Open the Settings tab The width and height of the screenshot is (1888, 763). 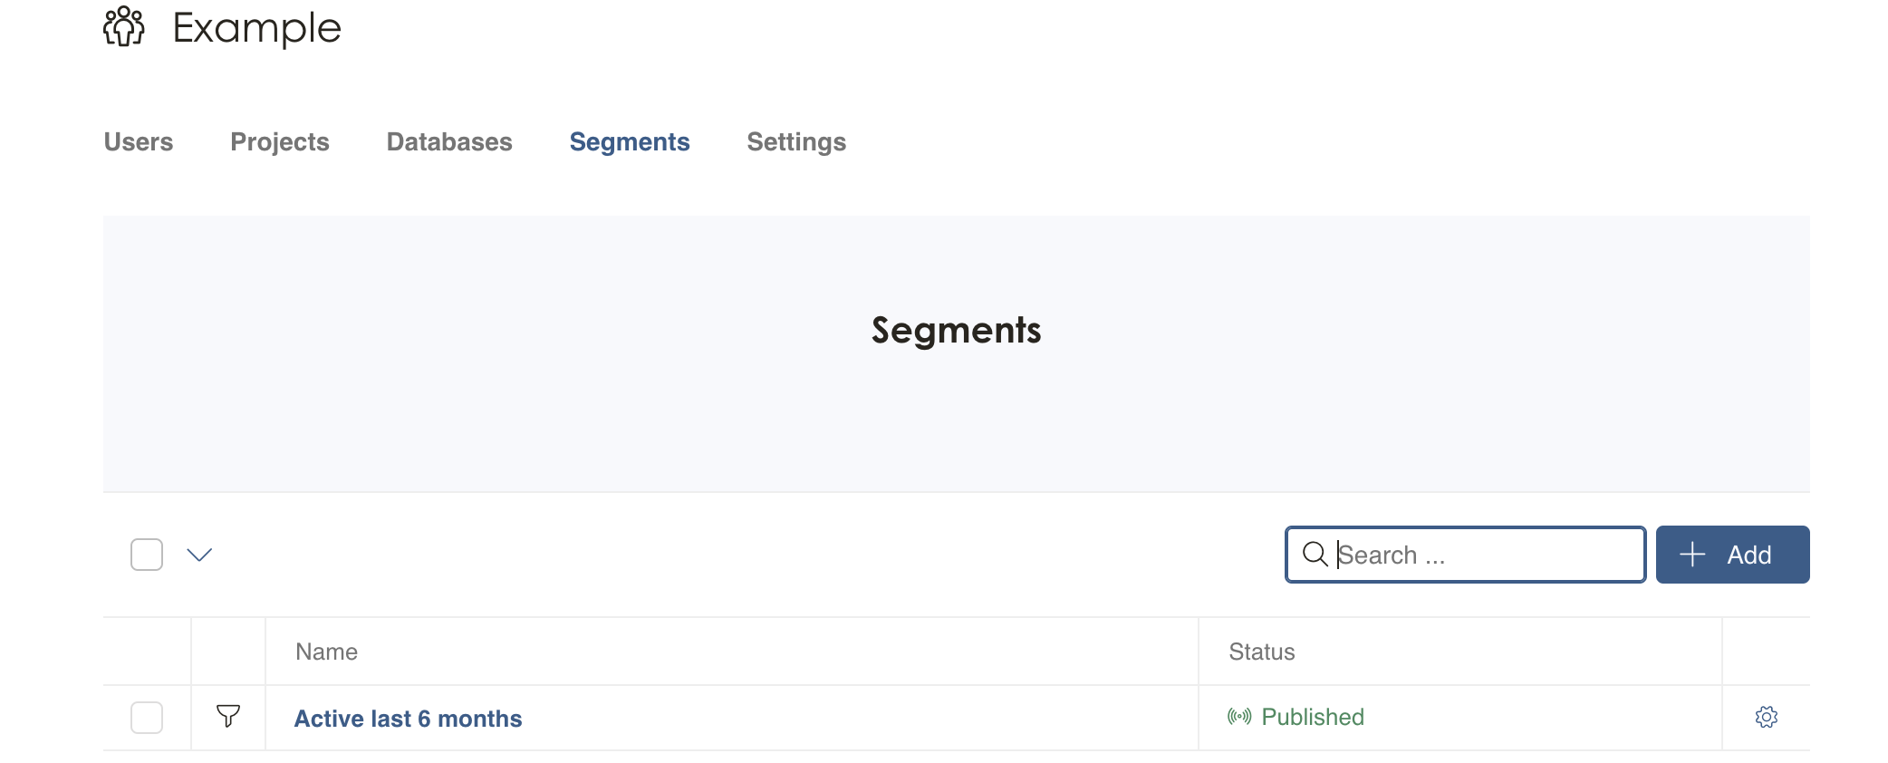(796, 142)
